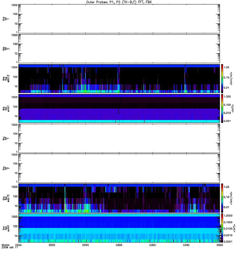The width and height of the screenshot is (238, 254).
Task: Click the thc fbk scm1 spectrogram panel
Action: (119, 228)
